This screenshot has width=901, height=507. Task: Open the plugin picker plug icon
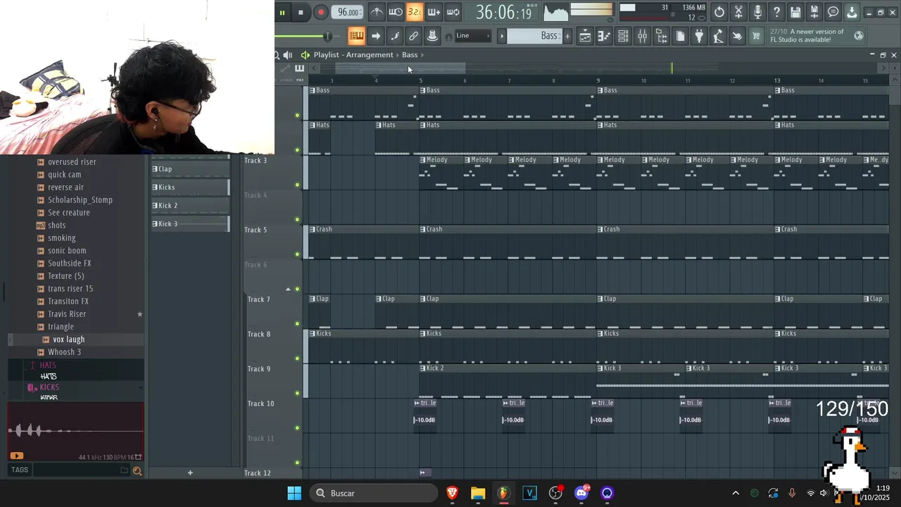(x=699, y=36)
